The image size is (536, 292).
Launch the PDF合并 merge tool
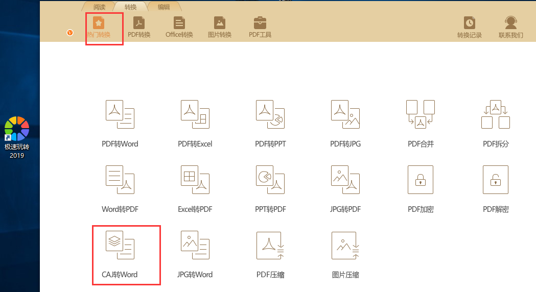421,124
